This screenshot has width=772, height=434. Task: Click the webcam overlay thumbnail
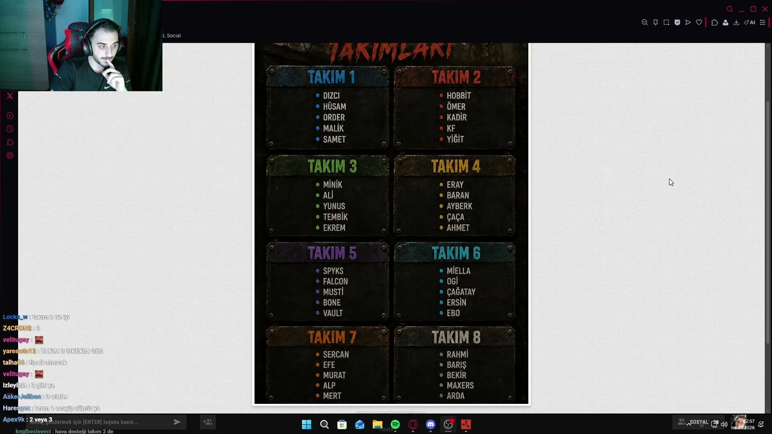81,45
